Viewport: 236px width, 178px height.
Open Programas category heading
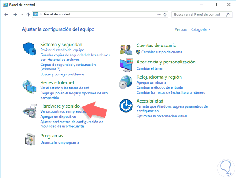pyautogui.click(x=52, y=136)
